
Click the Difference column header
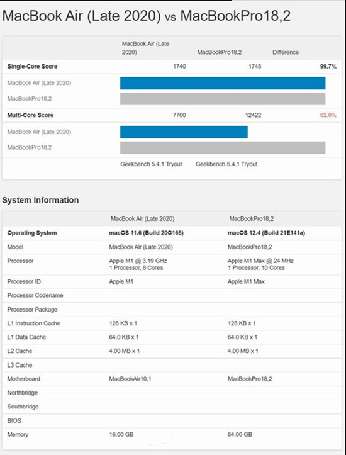(286, 52)
